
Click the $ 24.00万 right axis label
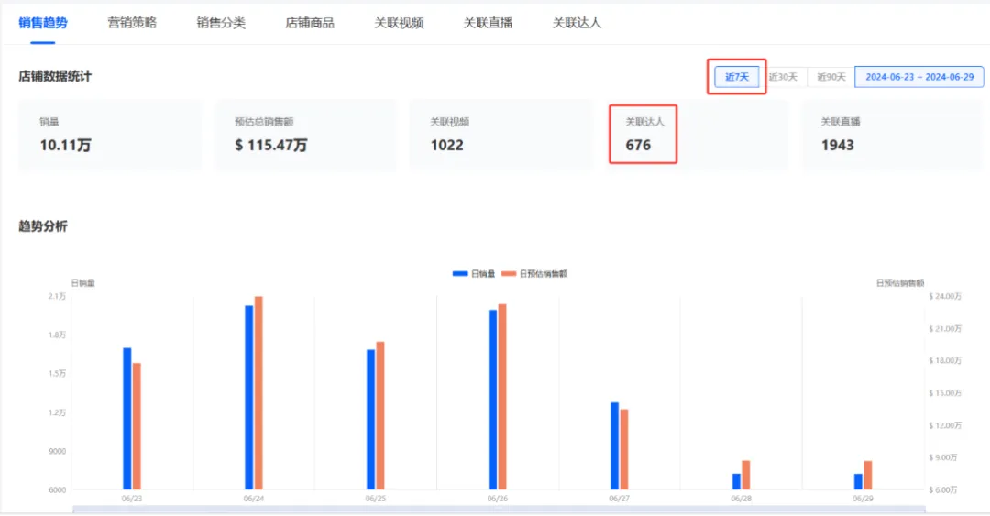point(945,296)
